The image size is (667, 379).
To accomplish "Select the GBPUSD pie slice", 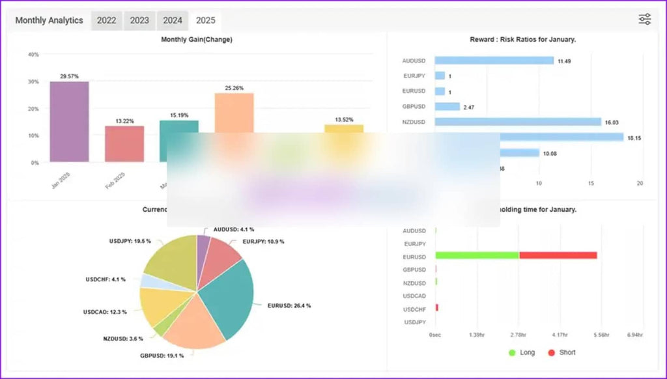I will tap(193, 324).
